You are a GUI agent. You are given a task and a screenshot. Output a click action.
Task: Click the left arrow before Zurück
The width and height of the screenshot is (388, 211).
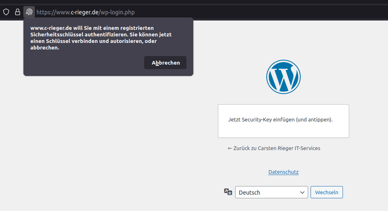229,148
